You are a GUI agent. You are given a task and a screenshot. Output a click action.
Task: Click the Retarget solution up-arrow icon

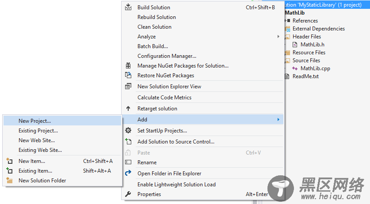point(128,109)
